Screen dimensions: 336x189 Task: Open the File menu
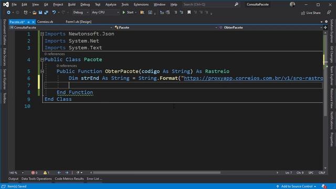click(x=14, y=4)
